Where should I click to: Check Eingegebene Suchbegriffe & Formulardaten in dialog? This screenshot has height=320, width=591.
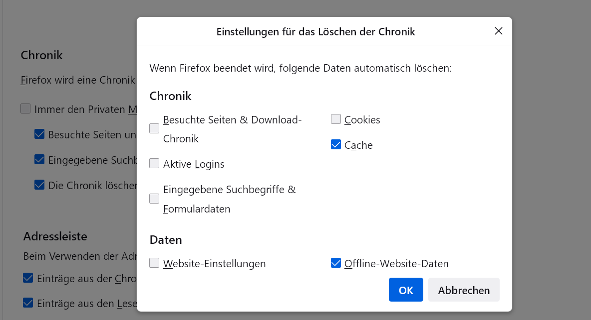point(155,199)
